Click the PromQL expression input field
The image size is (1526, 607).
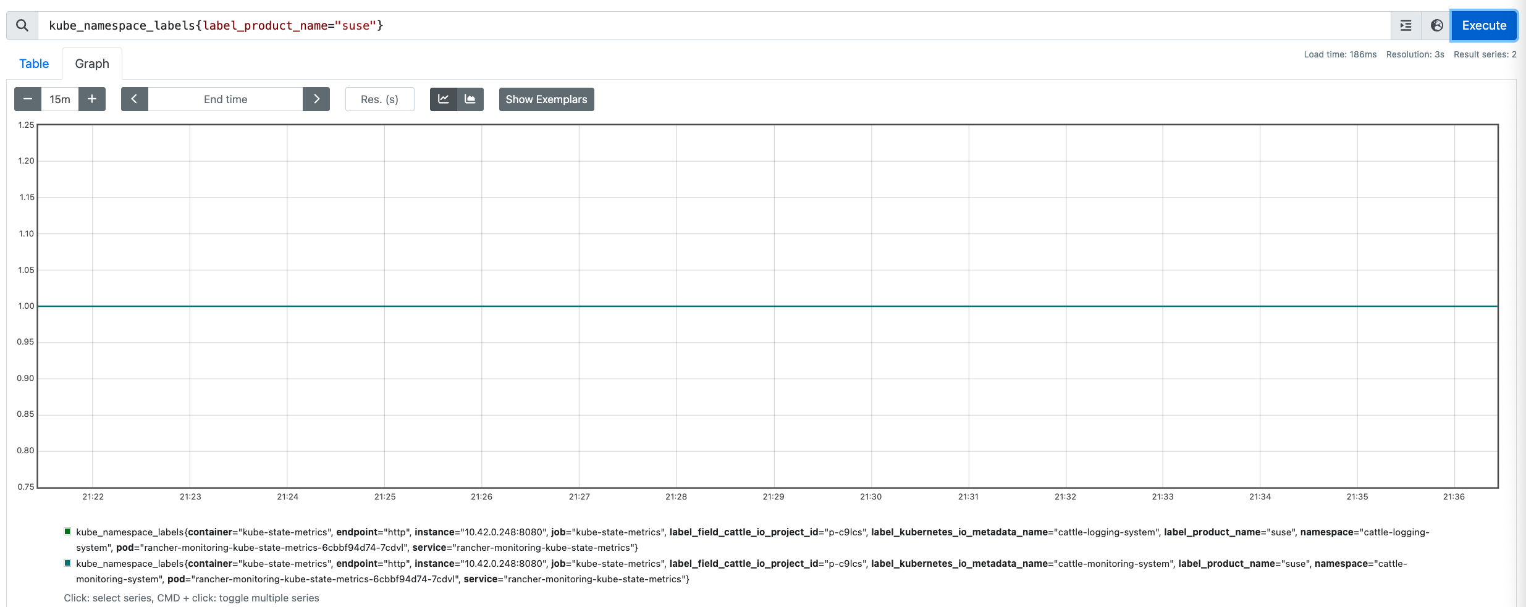click(714, 25)
